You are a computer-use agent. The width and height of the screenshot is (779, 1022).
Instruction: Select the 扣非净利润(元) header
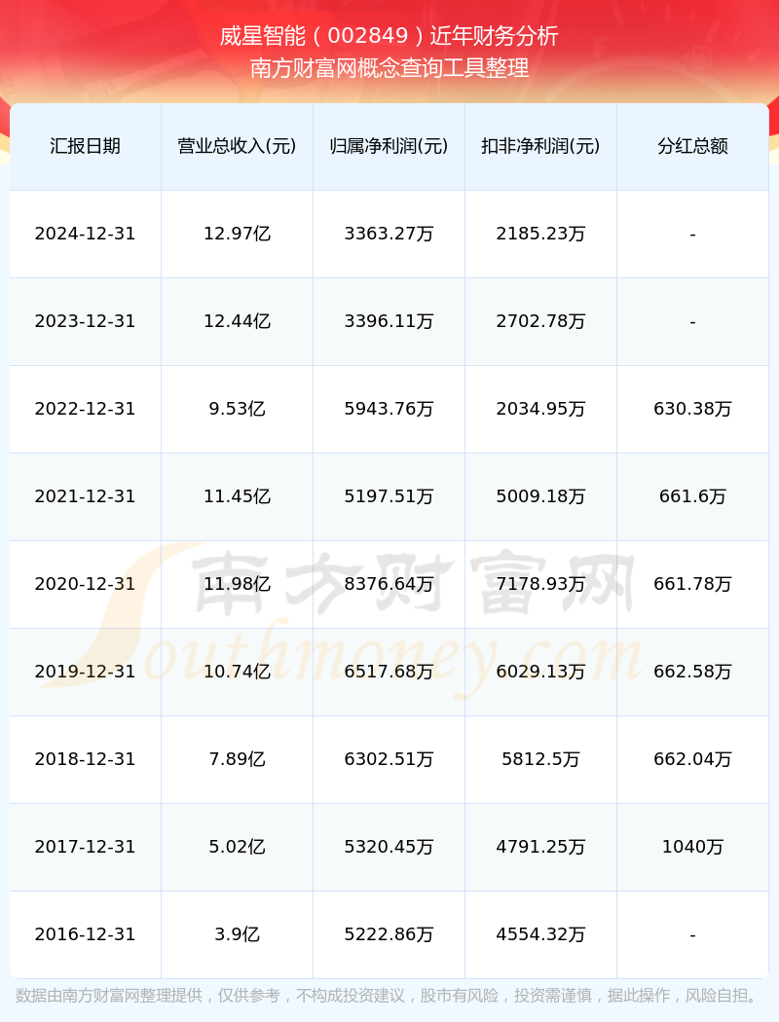coord(541,146)
